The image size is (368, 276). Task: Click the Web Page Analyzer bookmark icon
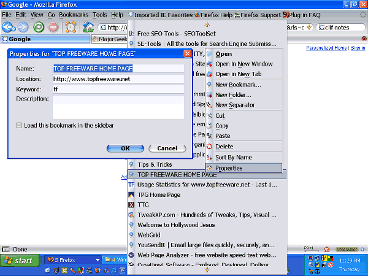(131, 255)
